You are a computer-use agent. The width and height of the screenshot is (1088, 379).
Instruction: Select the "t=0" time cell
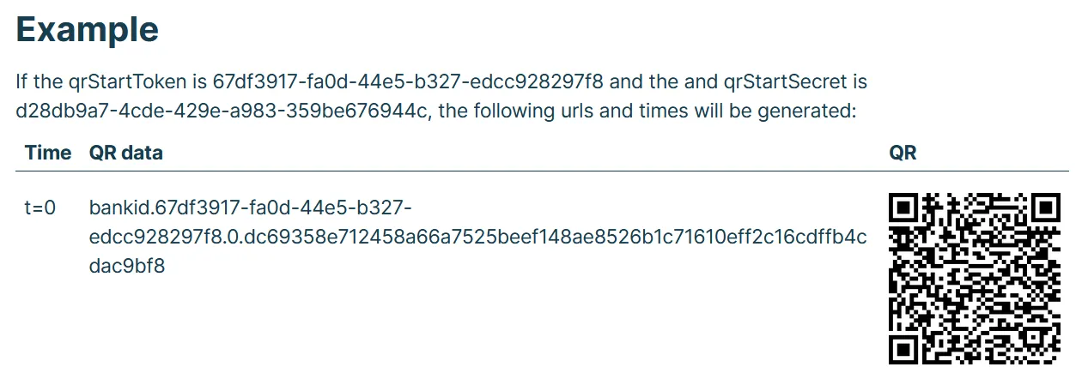click(x=40, y=208)
